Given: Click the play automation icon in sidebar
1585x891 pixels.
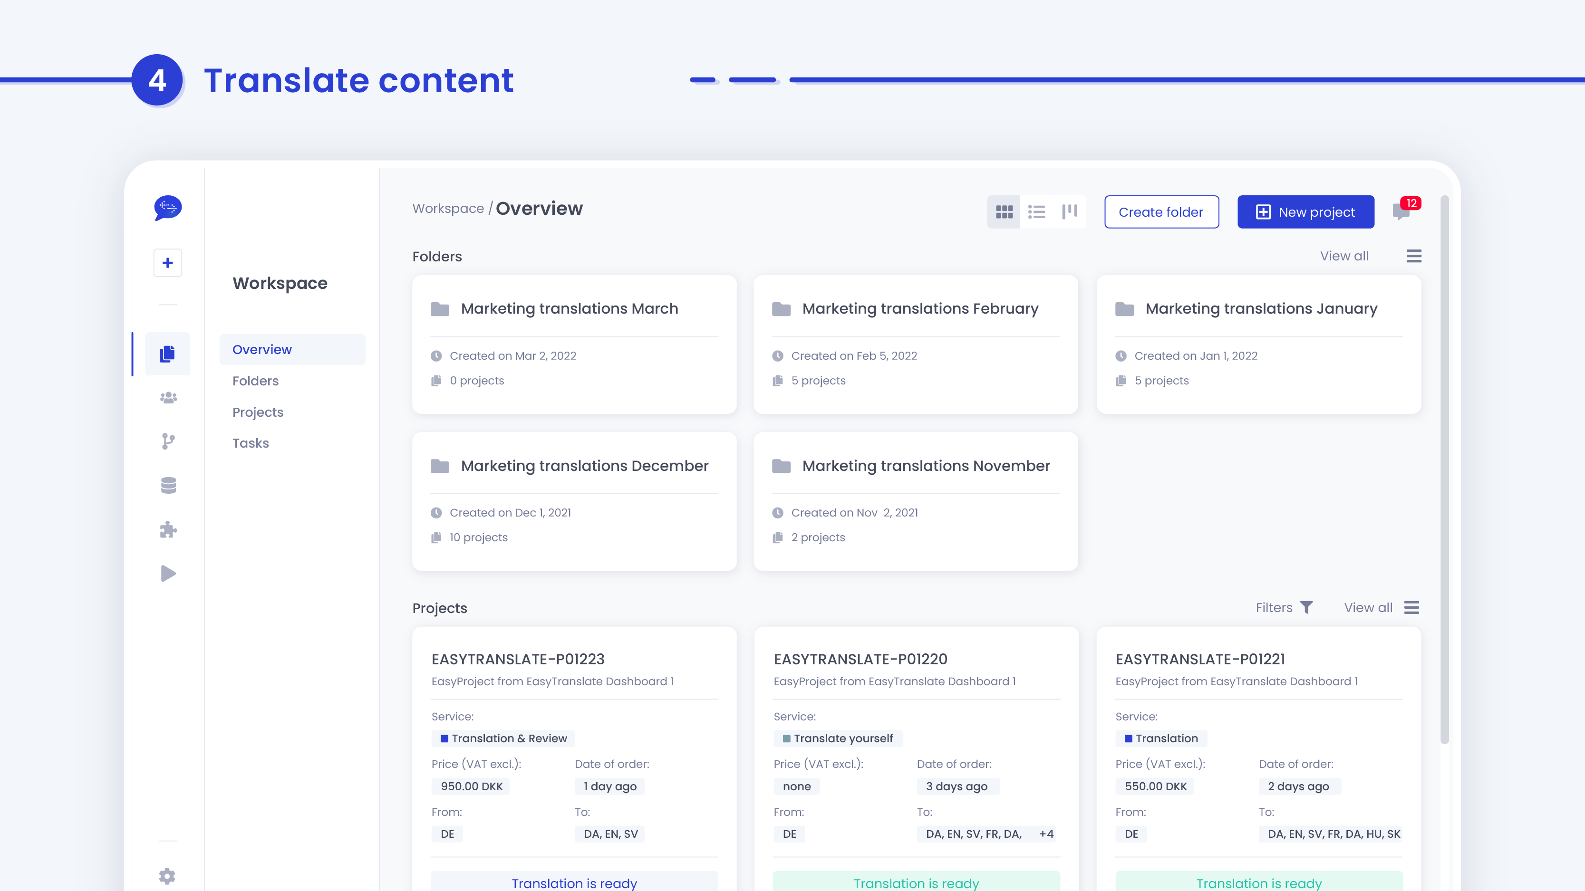Looking at the screenshot, I should 167,573.
